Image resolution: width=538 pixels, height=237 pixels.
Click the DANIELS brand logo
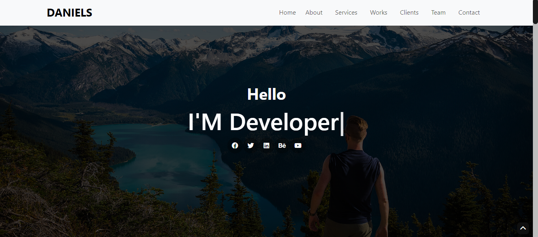[x=69, y=13]
